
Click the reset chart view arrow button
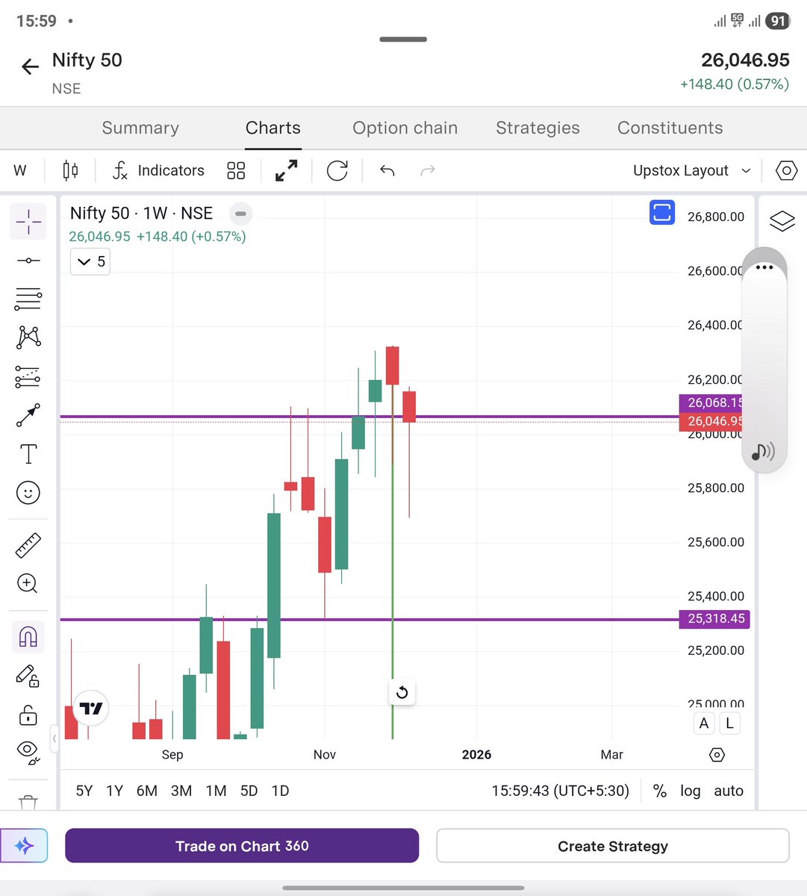[402, 692]
